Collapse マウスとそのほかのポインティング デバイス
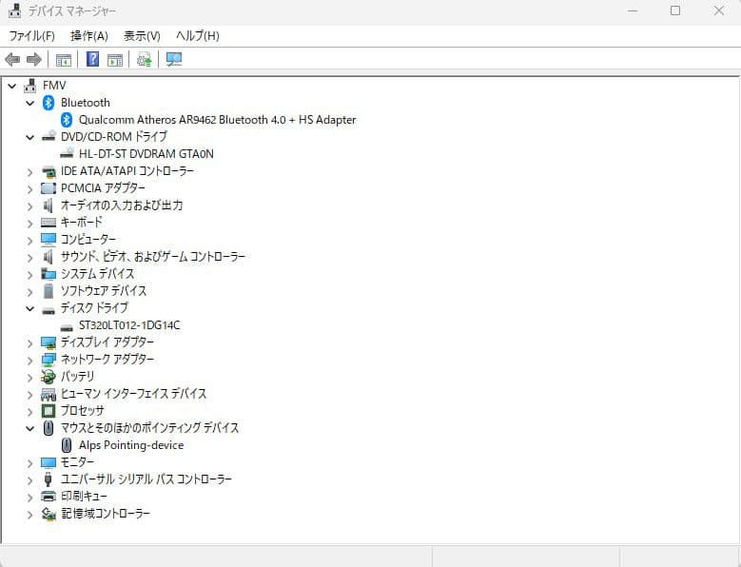Viewport: 741px width, 567px height. [30, 428]
